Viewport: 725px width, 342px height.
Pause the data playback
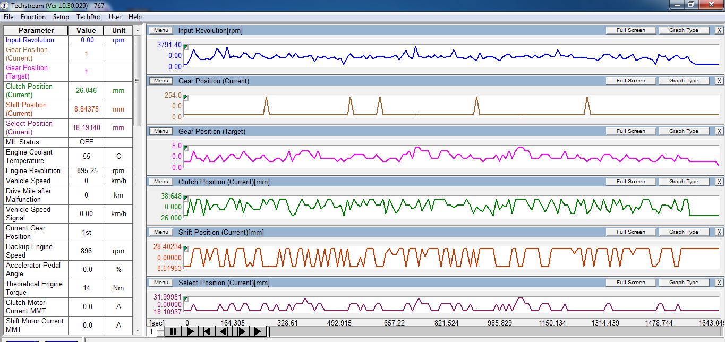point(173,331)
